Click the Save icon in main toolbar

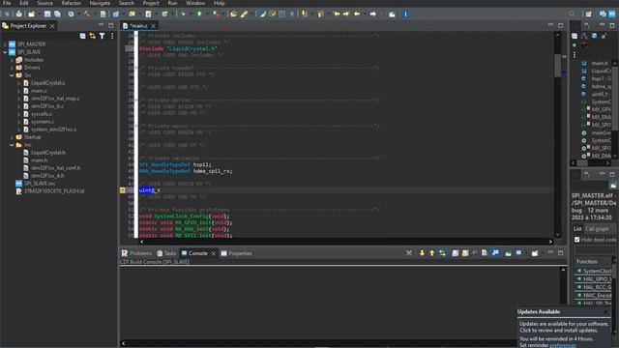tap(47, 14)
